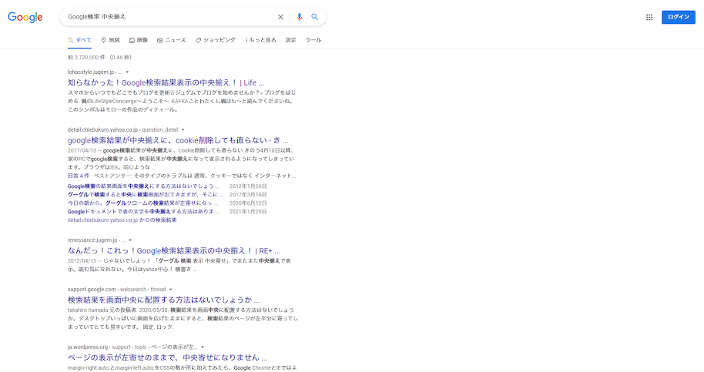Open ツール search options

coord(313,40)
